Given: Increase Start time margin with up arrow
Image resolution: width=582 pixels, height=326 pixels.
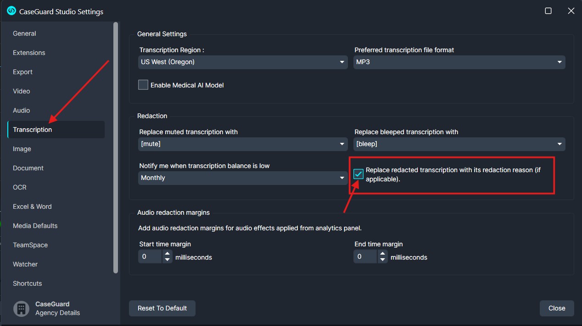Looking at the screenshot, I should click(167, 254).
